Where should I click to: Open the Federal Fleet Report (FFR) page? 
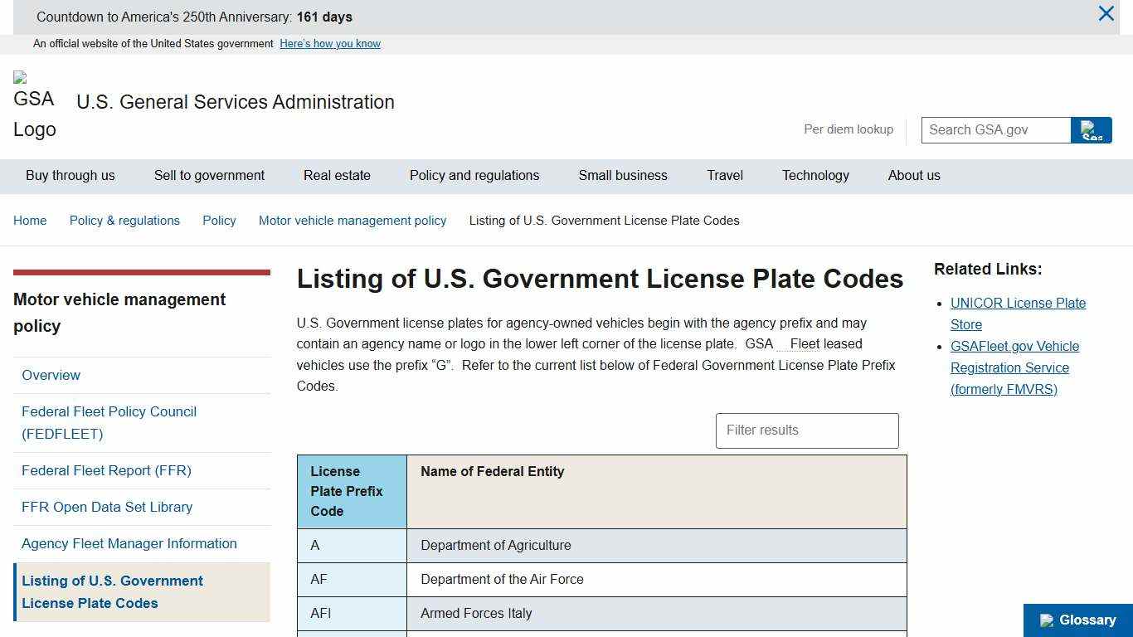[106, 470]
